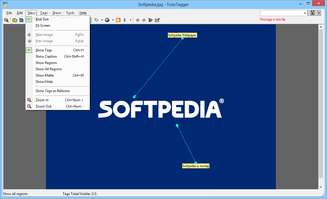Click Show all regions status bar text
This screenshot has width=327, height=199.
[x=15, y=194]
